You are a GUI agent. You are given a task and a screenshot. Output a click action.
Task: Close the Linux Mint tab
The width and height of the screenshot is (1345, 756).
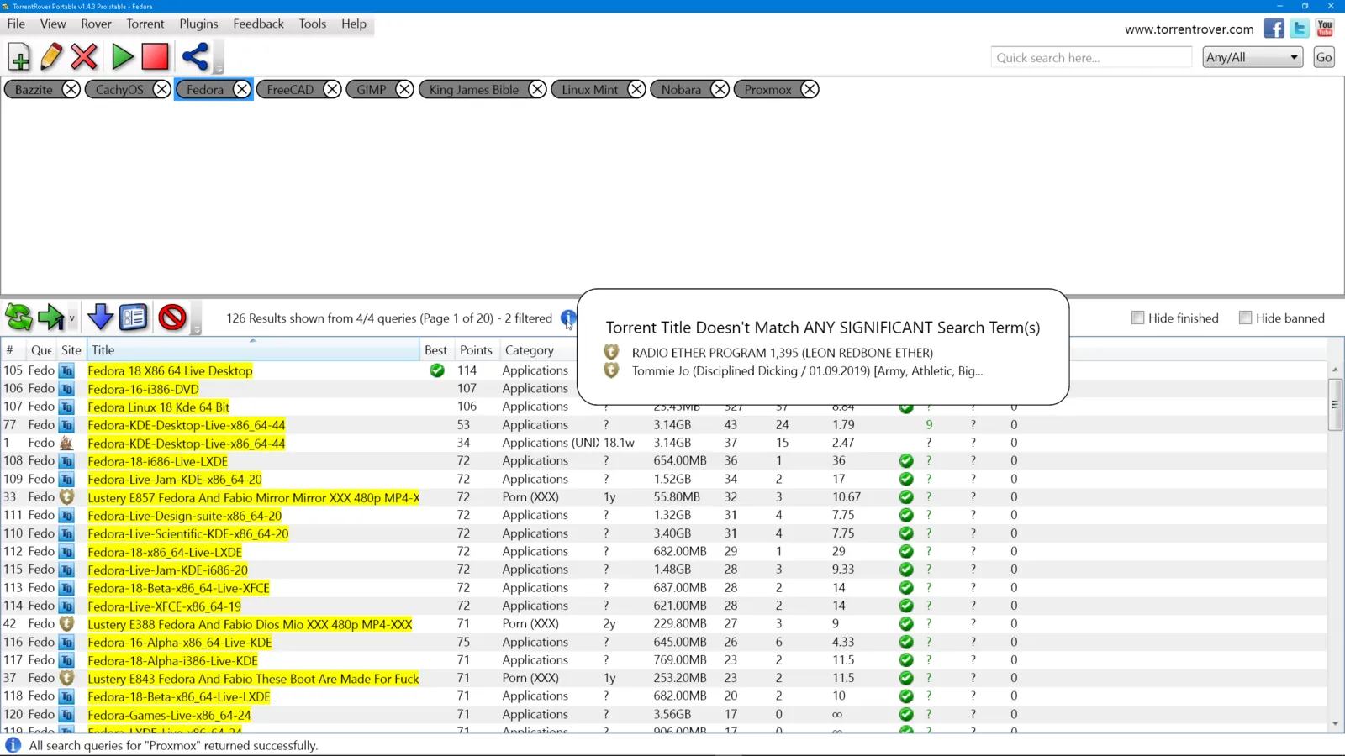[x=636, y=89]
